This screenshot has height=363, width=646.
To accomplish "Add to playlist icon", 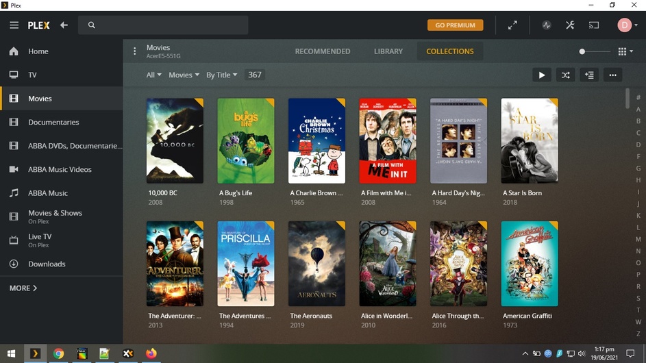I will click(x=589, y=75).
